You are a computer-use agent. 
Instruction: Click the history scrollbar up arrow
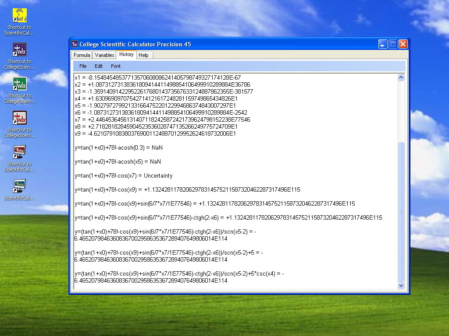click(x=401, y=77)
